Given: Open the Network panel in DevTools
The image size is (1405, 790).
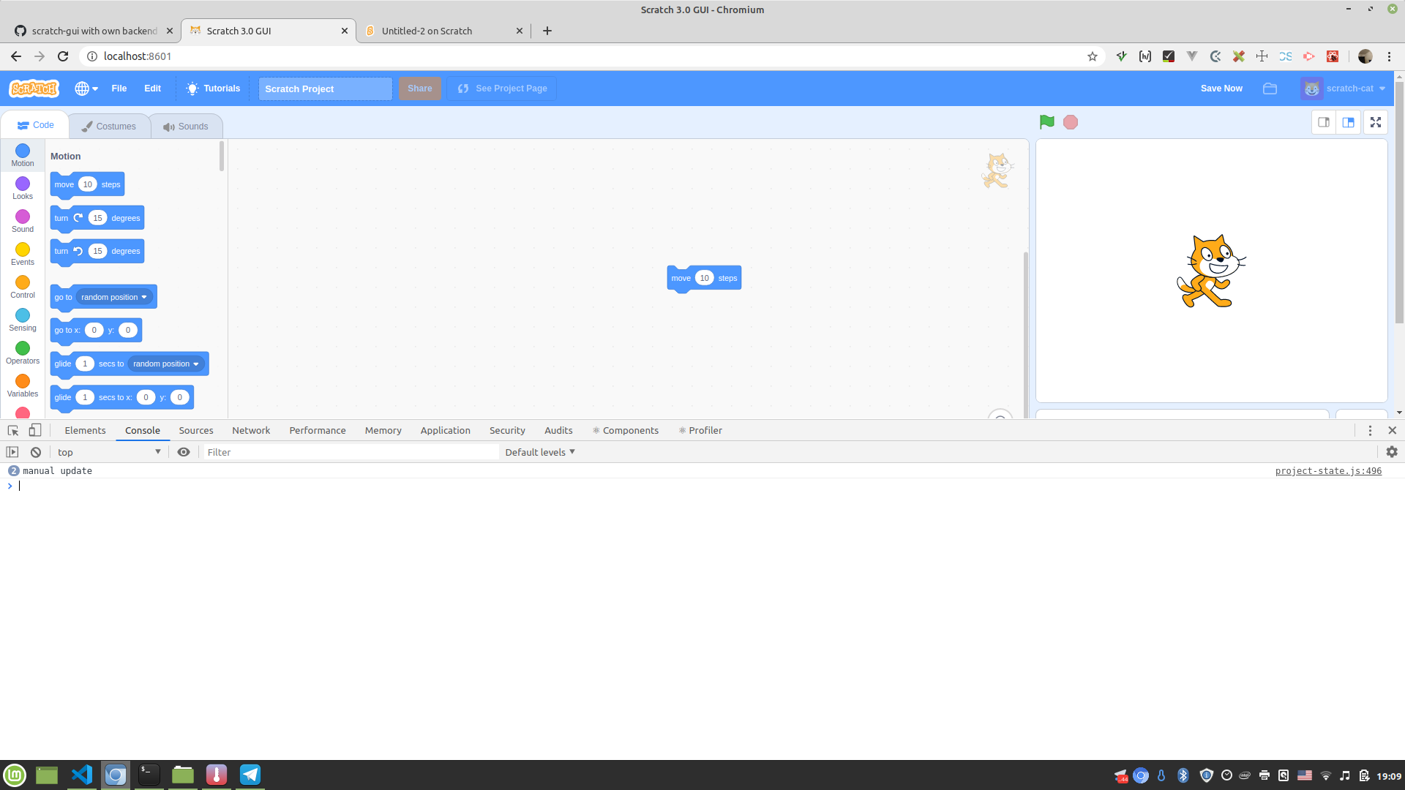Looking at the screenshot, I should 250,430.
